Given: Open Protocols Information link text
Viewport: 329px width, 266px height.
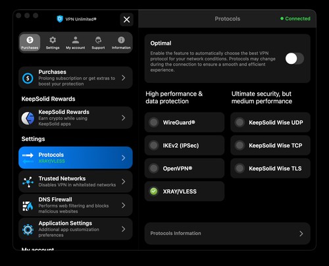Looking at the screenshot, I should (176, 233).
